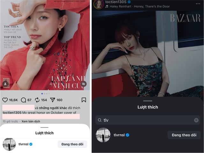Collapse dark Lượt thích sheet handle
Screen dimensions: 204x153
coord(148,101)
